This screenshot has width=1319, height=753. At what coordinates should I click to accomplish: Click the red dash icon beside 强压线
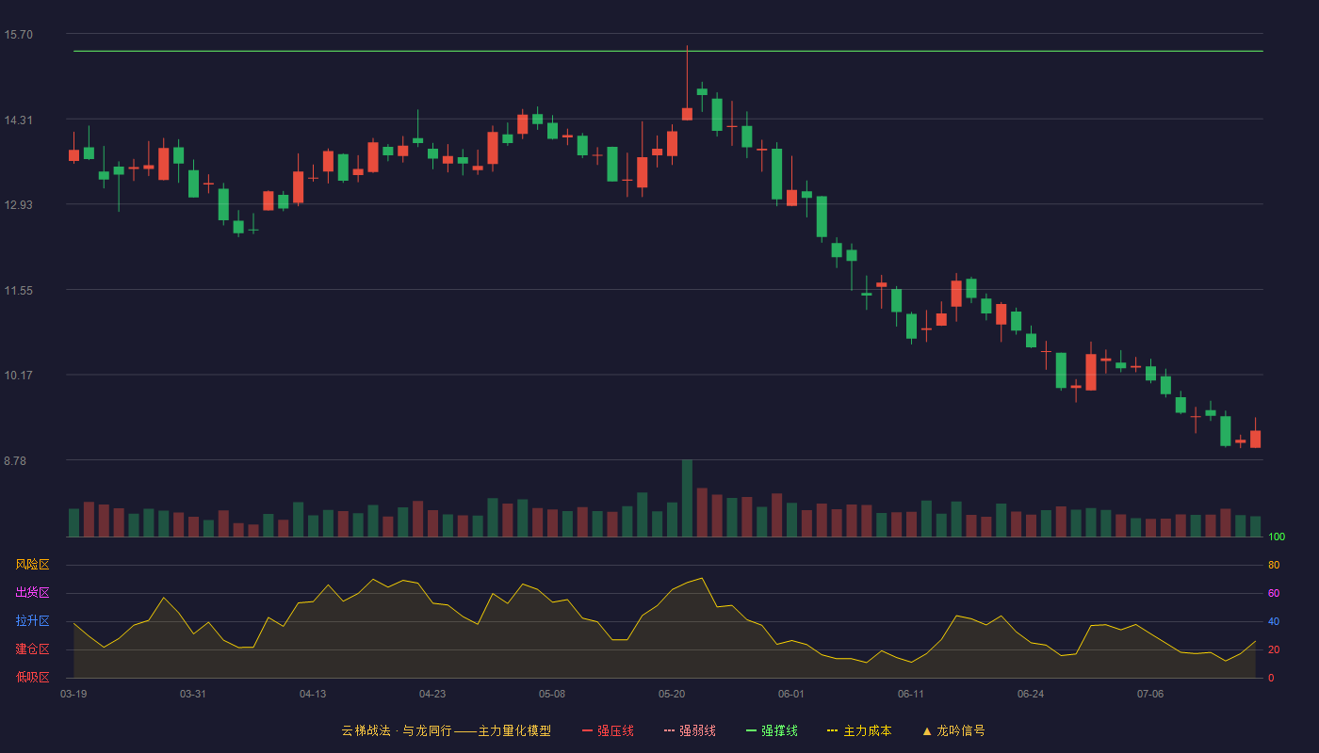[587, 731]
